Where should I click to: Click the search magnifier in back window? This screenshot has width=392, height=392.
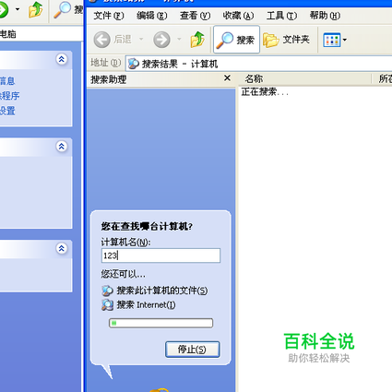[62, 10]
